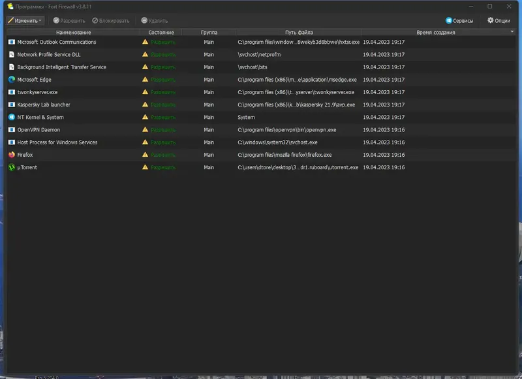This screenshot has height=379, width=522.
Task: Click warning icon in Background Intelligent Transfer row
Action: click(145, 67)
